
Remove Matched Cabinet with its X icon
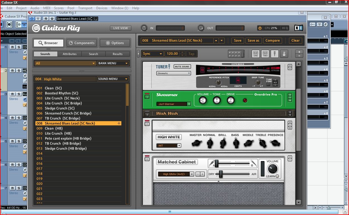tap(290, 157)
